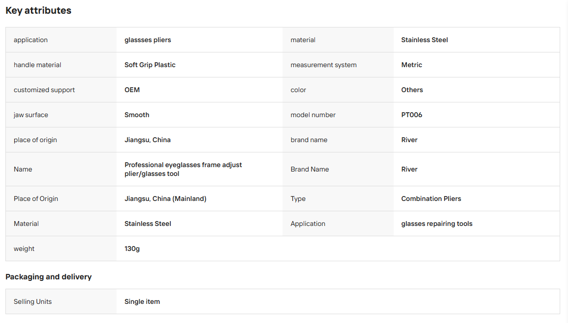Select the Smooth jaw surface value
The width and height of the screenshot is (568, 323).
pos(137,115)
